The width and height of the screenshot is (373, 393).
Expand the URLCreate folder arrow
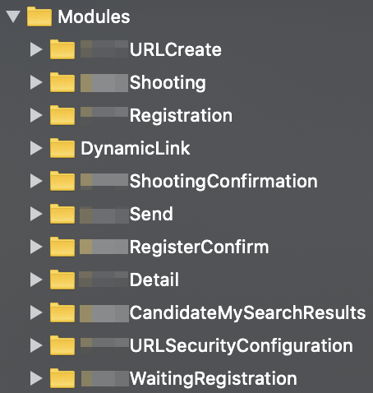[36, 49]
